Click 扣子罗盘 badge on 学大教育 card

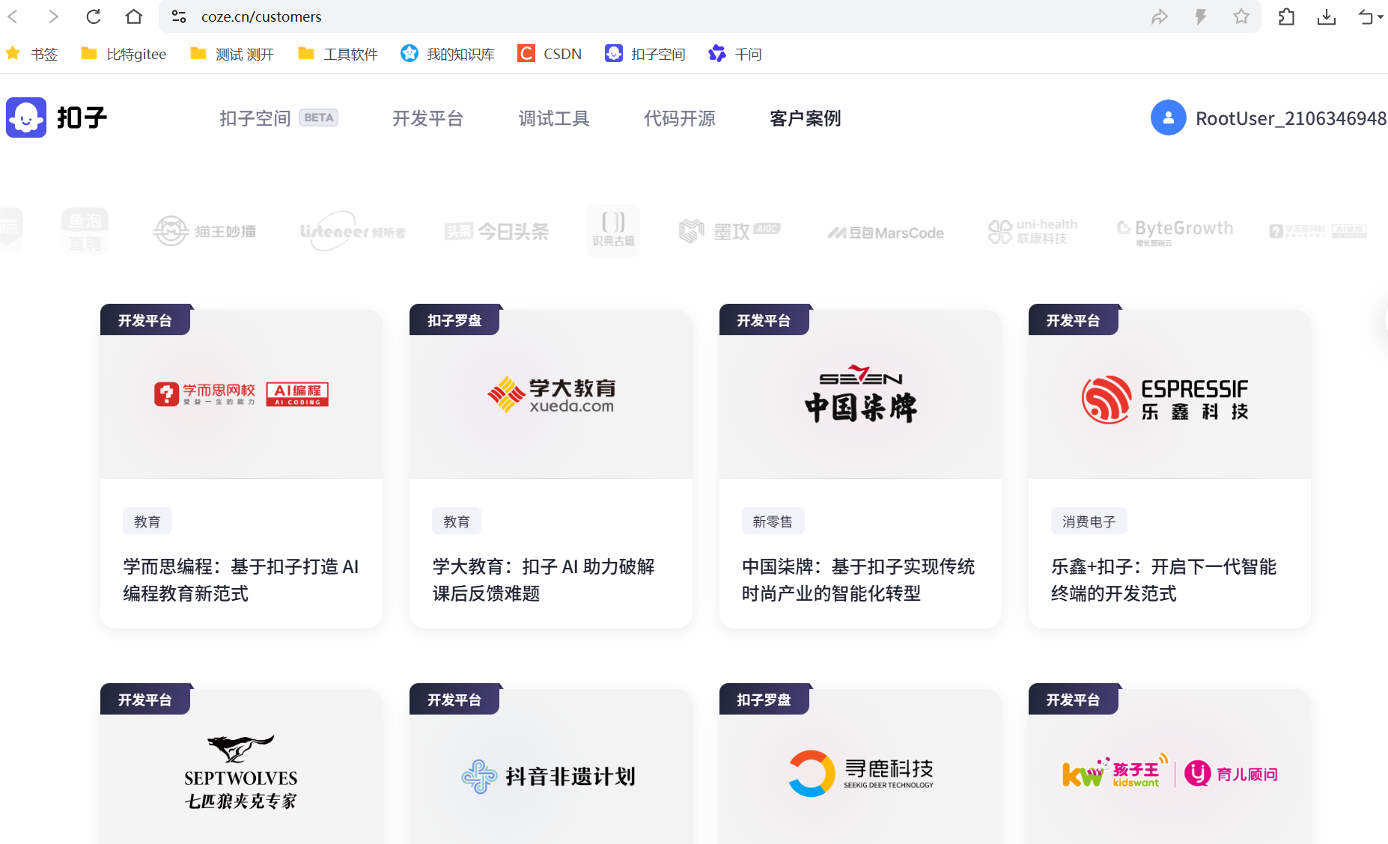point(454,320)
